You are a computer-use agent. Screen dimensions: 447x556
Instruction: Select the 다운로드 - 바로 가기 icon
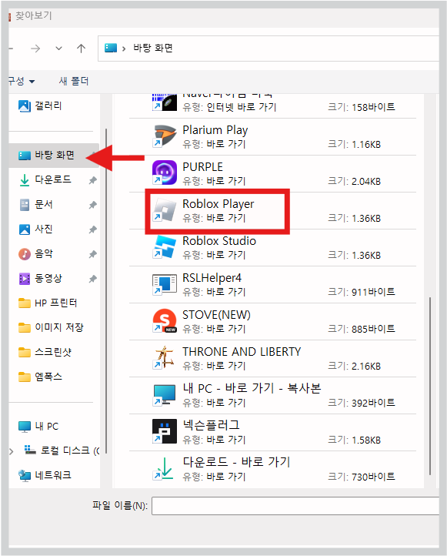click(x=165, y=469)
